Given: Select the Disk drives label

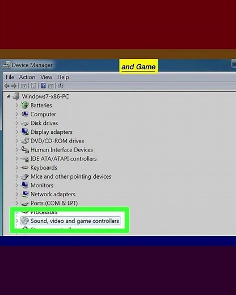Looking at the screenshot, I should pos(44,123).
